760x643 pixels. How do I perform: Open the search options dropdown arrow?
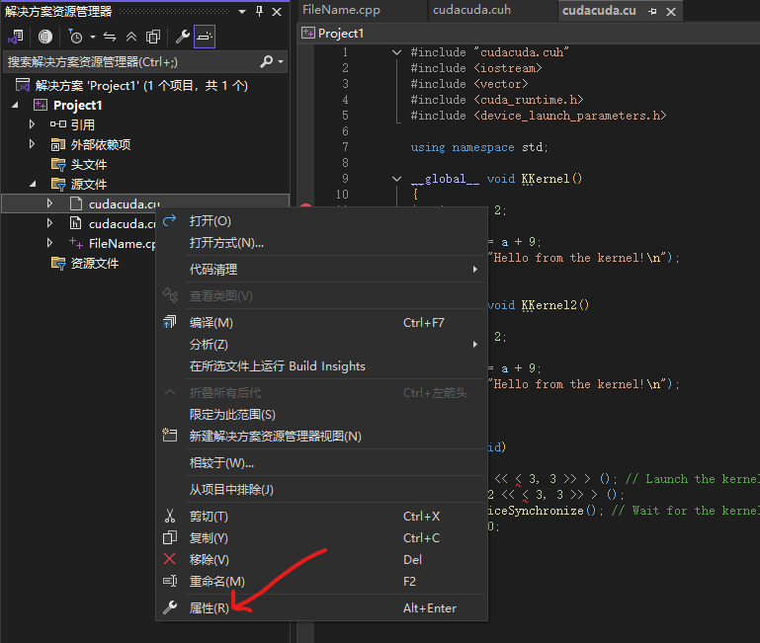point(281,61)
